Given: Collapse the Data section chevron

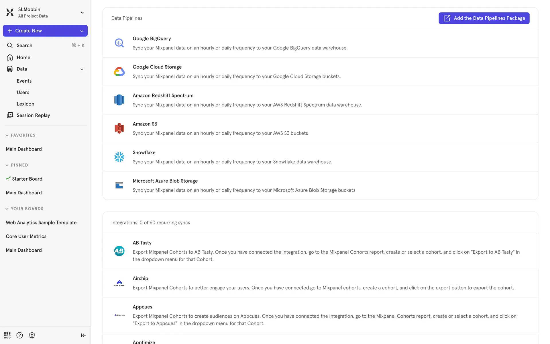Looking at the screenshot, I should click(x=82, y=69).
